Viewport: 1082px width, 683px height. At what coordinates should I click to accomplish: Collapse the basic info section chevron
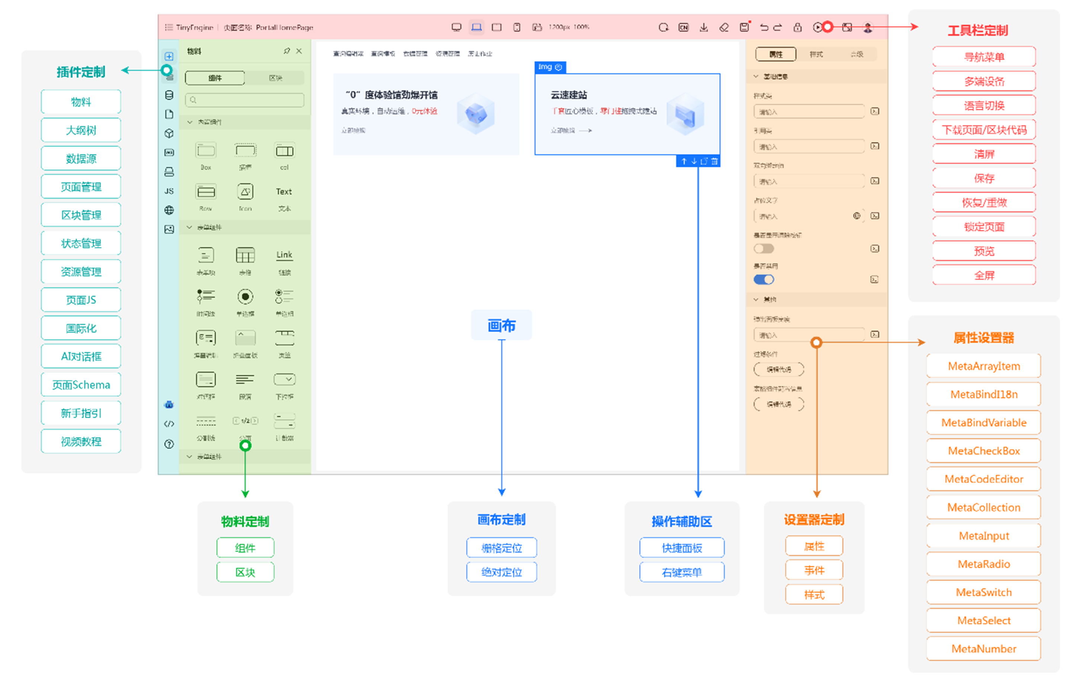(x=756, y=76)
